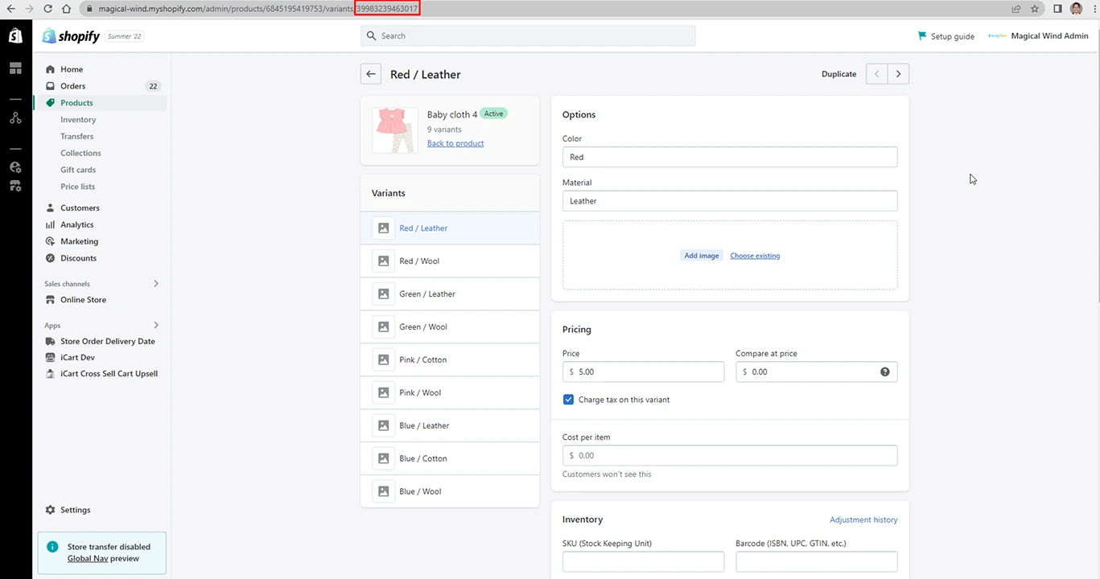Viewport: 1100px width, 579px height.
Task: Select the Blue / Leather variant
Action: (x=450, y=426)
